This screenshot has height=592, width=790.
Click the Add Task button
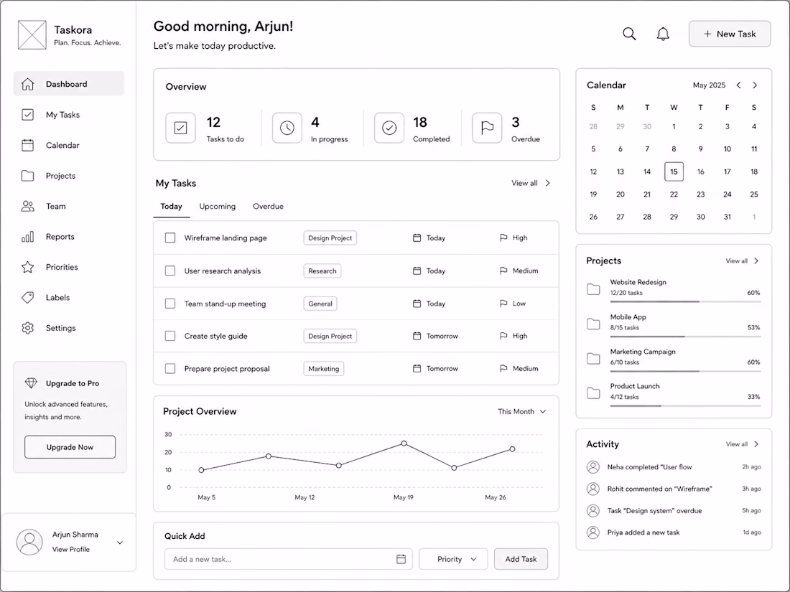point(521,559)
